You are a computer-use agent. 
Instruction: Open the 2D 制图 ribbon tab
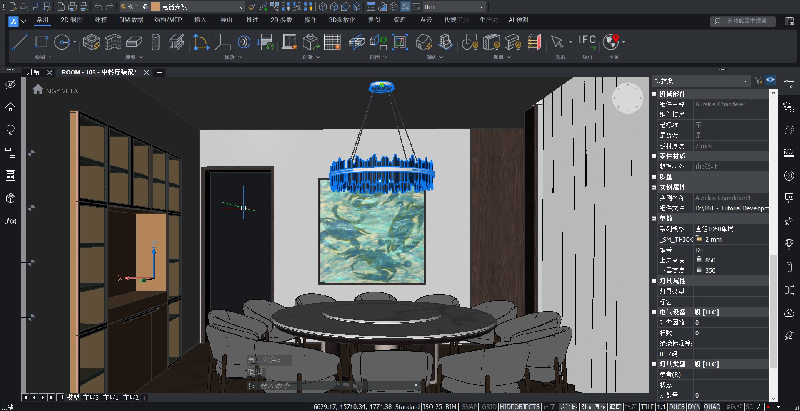tap(72, 20)
